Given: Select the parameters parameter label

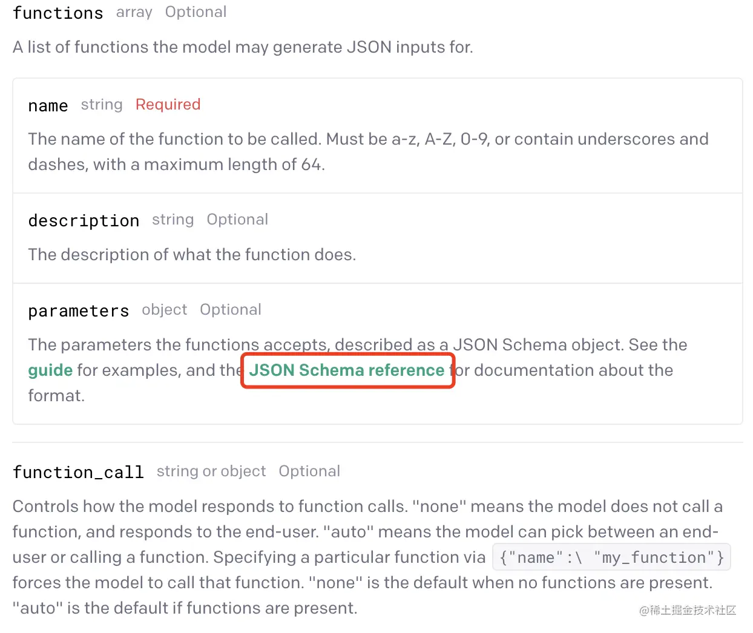Looking at the screenshot, I should 79,310.
